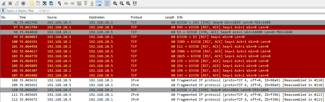The width and height of the screenshot is (325, 102).
Task: Close this capture file
Action: coord(45,3)
